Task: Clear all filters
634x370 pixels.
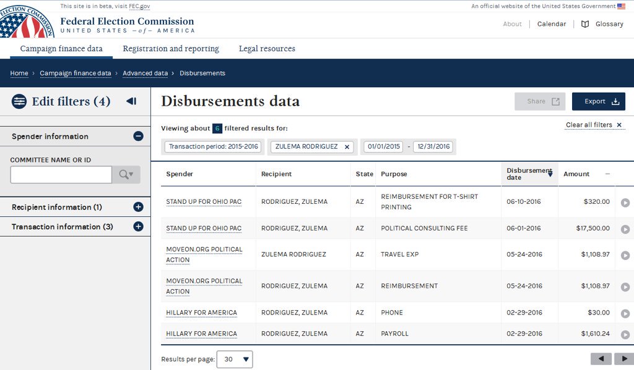Action: 594,125
